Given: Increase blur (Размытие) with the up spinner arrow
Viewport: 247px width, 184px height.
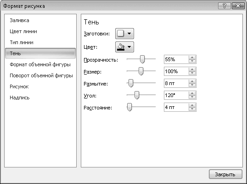Looking at the screenshot, I should pos(192,81).
